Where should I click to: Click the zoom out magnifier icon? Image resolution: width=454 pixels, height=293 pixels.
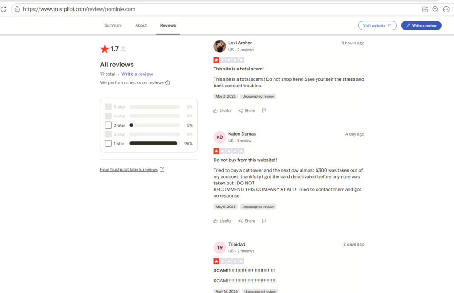[435, 9]
